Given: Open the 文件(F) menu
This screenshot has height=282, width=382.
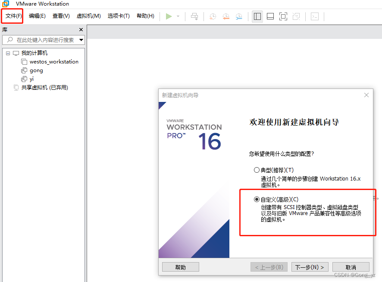Looking at the screenshot, I should 13,16.
